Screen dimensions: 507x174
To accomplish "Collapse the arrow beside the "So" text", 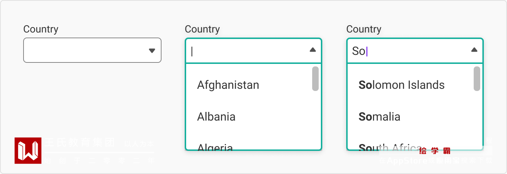I will [x=474, y=50].
